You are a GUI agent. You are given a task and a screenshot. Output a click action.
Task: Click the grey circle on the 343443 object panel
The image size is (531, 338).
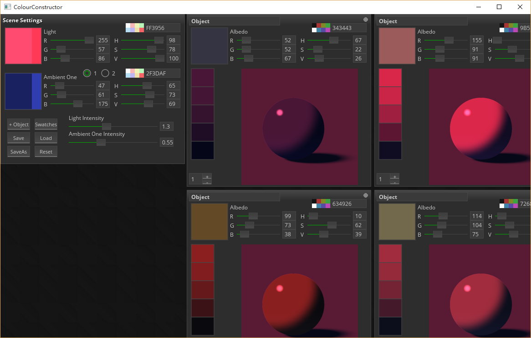pos(366,20)
